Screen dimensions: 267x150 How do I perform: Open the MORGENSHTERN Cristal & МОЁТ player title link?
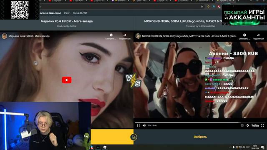189,36
